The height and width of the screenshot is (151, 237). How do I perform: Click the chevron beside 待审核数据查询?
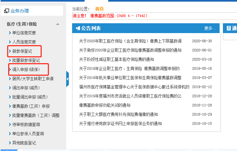(x=10, y=124)
